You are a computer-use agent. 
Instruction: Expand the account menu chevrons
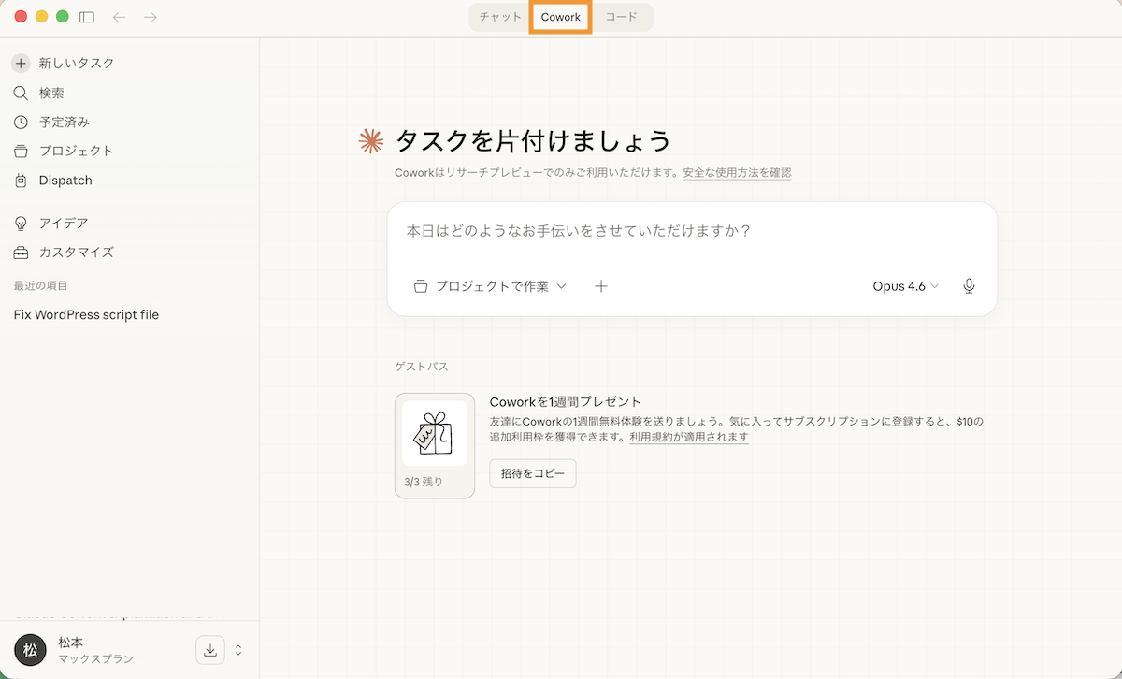click(238, 650)
